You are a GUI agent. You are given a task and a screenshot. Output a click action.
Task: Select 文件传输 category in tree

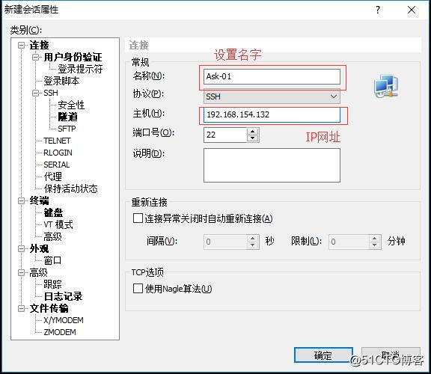(49, 308)
